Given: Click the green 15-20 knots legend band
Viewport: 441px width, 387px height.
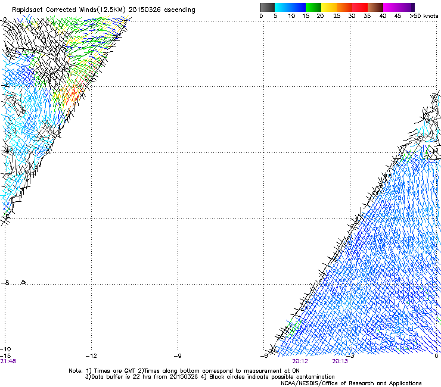Looking at the screenshot, I should coord(313,7).
